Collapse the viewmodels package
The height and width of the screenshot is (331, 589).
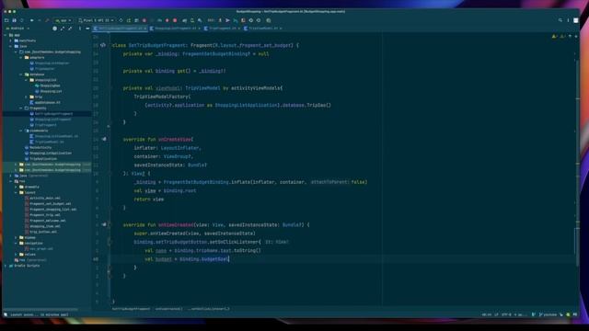click(x=21, y=131)
